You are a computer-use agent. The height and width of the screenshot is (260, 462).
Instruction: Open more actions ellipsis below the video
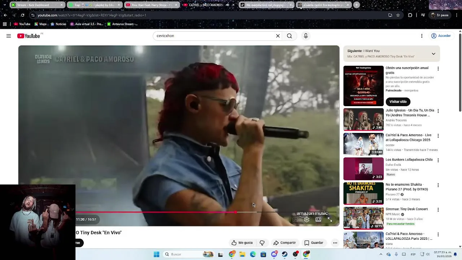coord(335,243)
